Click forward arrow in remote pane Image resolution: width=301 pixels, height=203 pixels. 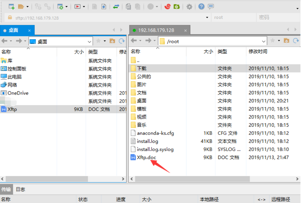[148, 41]
